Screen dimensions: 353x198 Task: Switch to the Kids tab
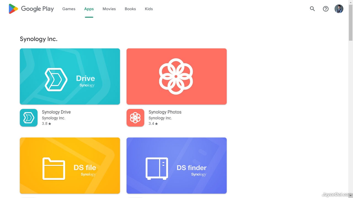point(149,9)
